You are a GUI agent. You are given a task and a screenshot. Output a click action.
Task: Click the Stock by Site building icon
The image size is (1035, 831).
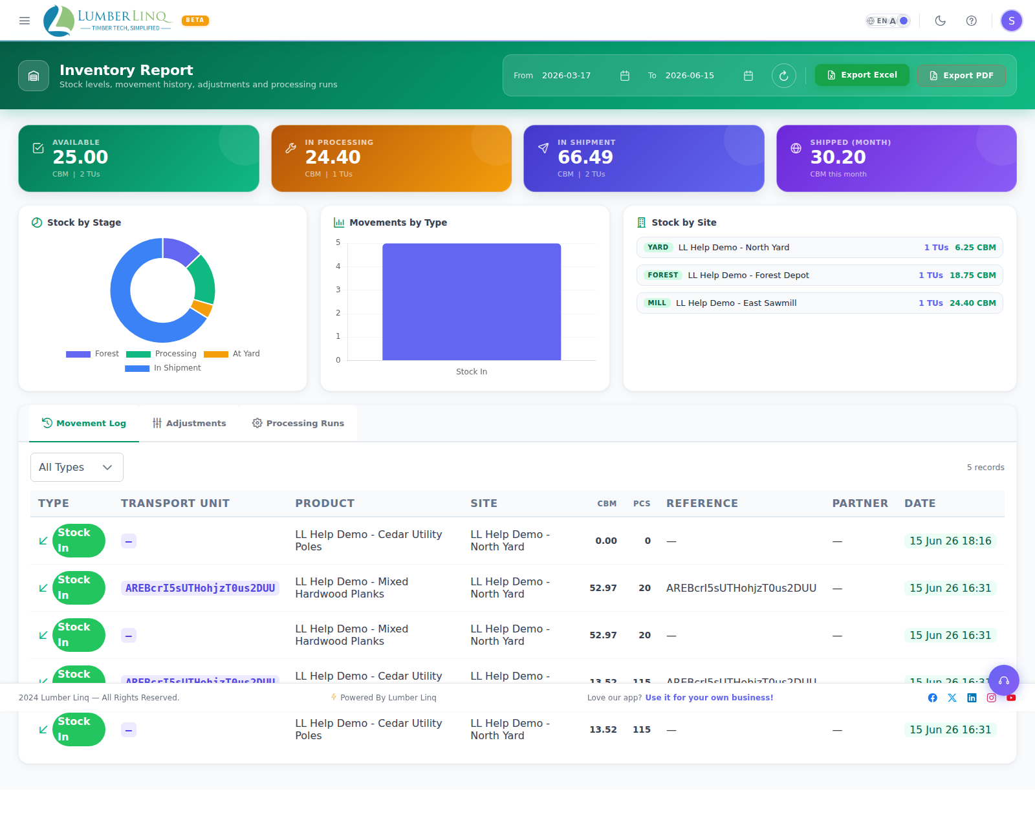tap(642, 222)
